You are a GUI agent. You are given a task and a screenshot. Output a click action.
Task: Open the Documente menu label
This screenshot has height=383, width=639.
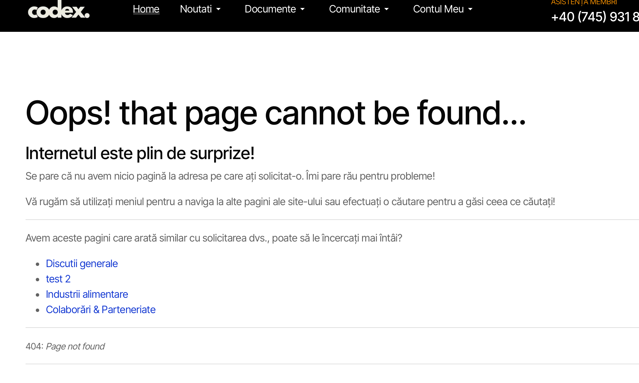(x=270, y=9)
